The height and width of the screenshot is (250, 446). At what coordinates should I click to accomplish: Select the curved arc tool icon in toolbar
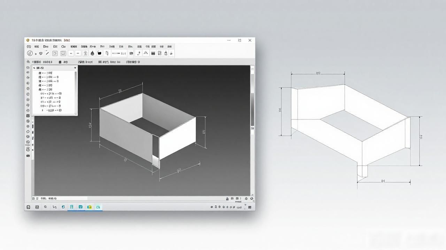[x=146, y=53]
